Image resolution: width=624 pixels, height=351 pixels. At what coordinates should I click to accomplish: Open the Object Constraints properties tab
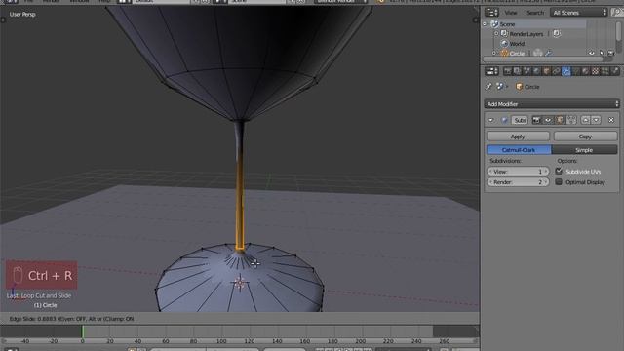(x=557, y=71)
